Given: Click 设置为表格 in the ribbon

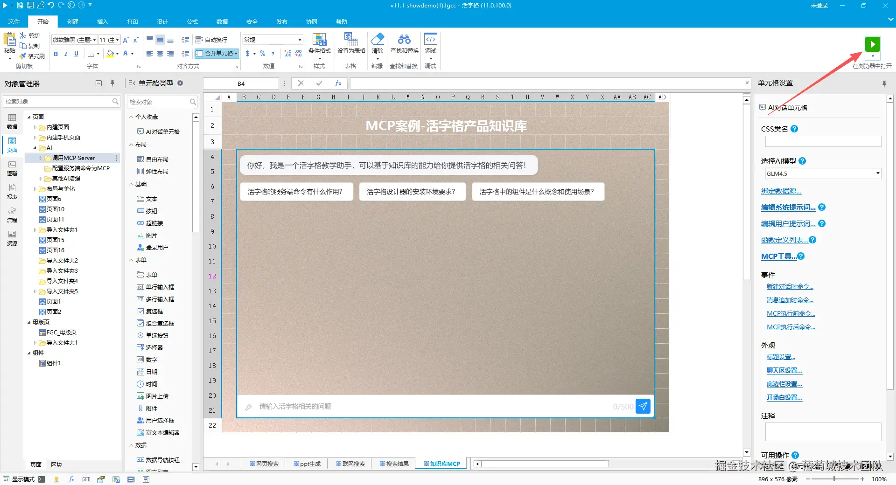Looking at the screenshot, I should [x=351, y=43].
